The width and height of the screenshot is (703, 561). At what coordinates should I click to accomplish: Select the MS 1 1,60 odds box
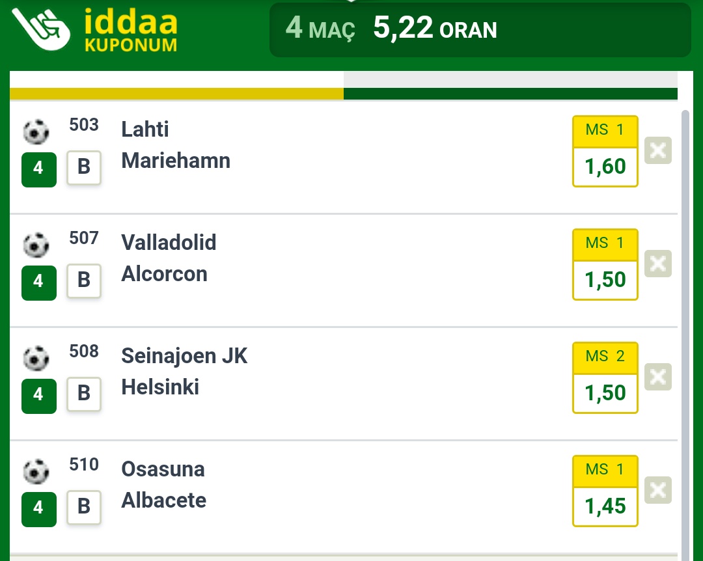[605, 151]
